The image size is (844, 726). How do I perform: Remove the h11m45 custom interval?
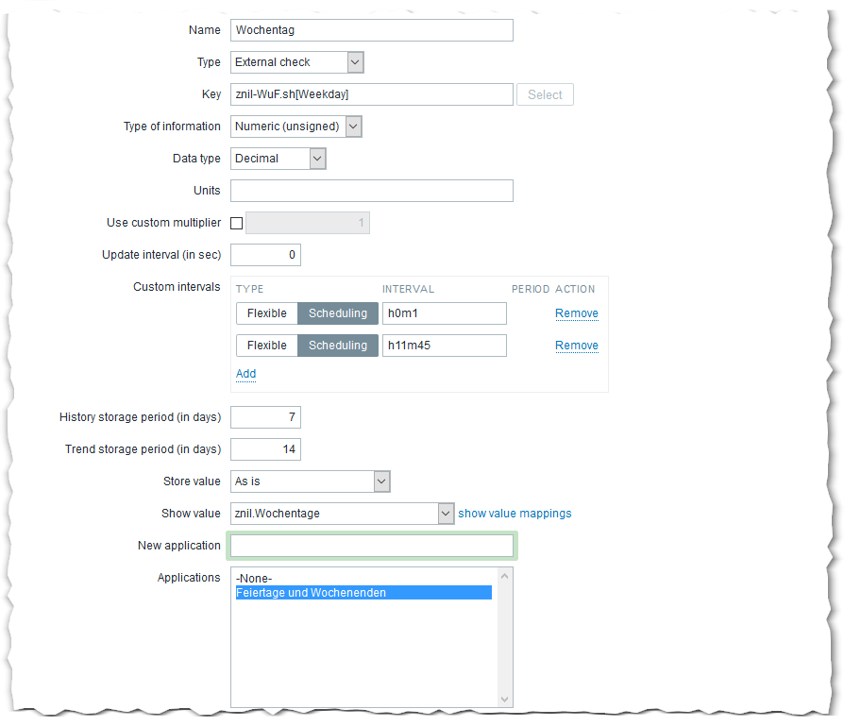[576, 346]
